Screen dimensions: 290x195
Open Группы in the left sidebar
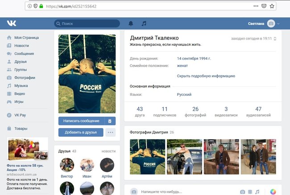(21, 69)
